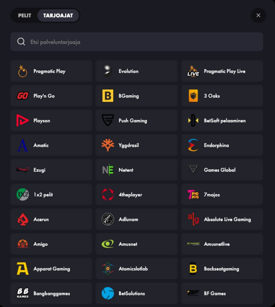Open Absolute Live Gaming provider
The height and width of the screenshot is (307, 275).
pos(222,219)
